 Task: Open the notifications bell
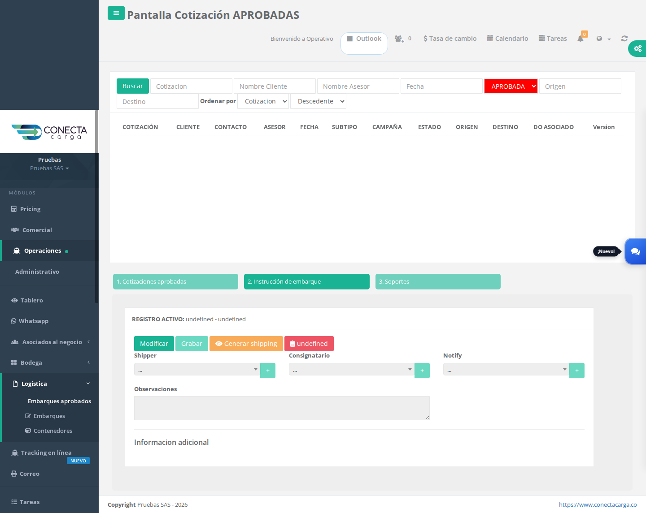[x=581, y=39]
